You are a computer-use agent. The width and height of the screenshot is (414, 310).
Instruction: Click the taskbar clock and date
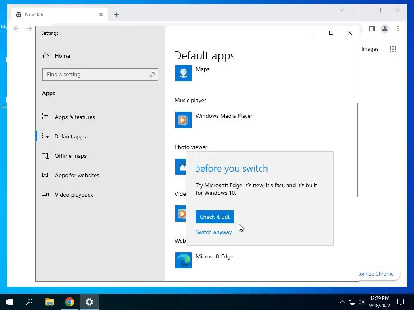[x=379, y=302]
